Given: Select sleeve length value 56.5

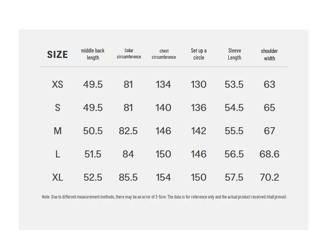Looking at the screenshot, I should click(234, 154).
